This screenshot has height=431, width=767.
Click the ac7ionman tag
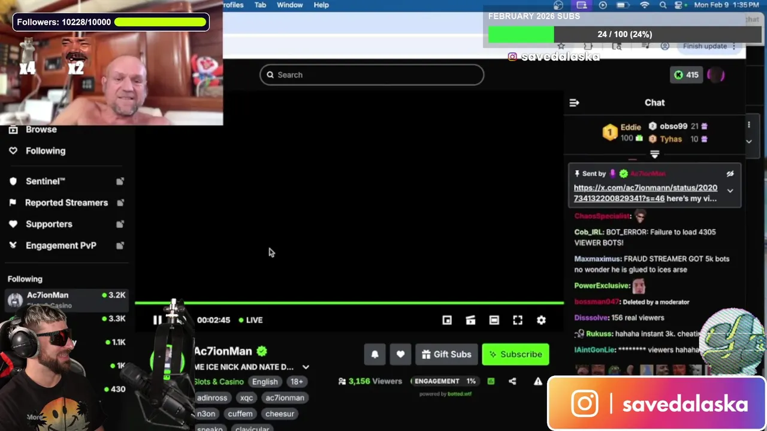pyautogui.click(x=285, y=397)
